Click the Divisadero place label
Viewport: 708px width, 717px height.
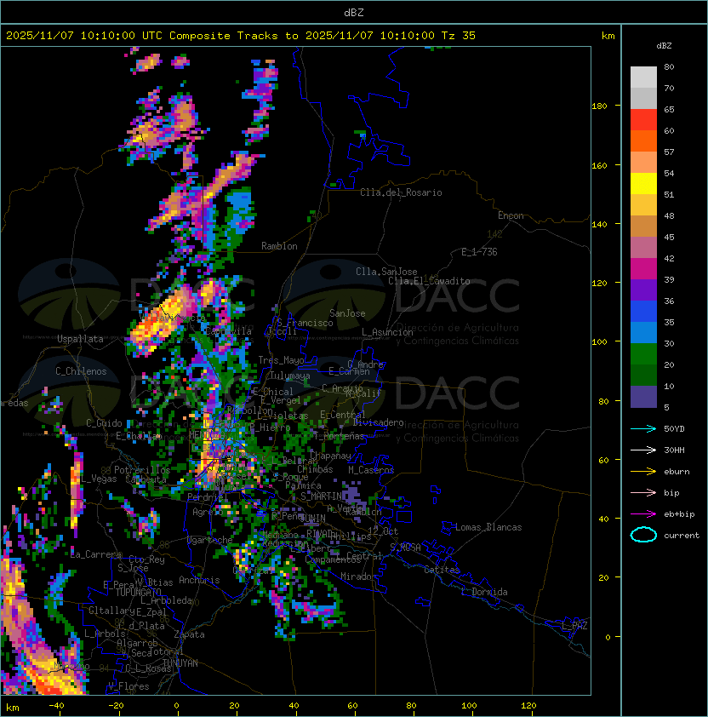tap(378, 422)
